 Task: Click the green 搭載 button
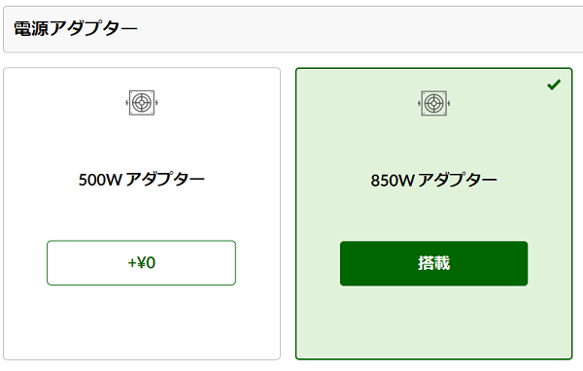(x=434, y=263)
